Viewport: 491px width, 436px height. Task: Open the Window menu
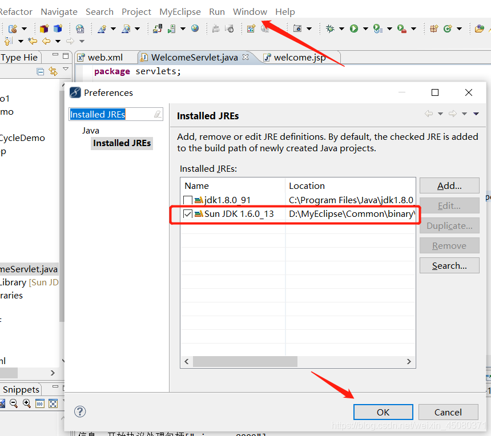point(250,11)
